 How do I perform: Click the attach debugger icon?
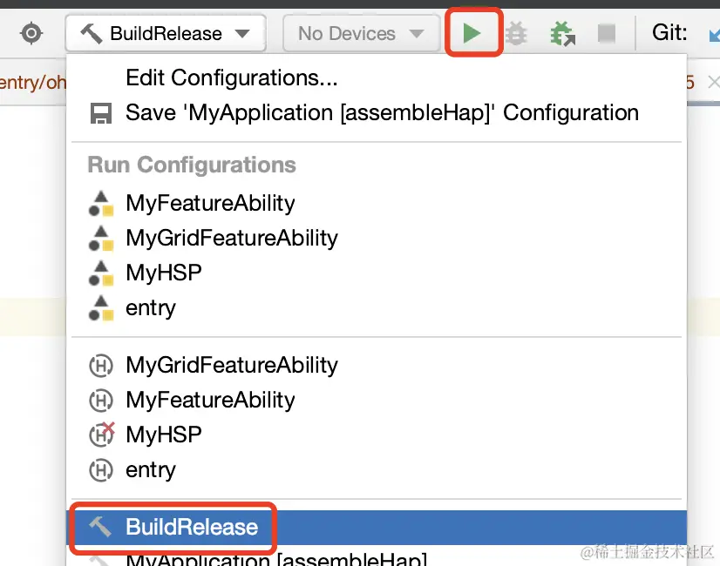coord(562,34)
